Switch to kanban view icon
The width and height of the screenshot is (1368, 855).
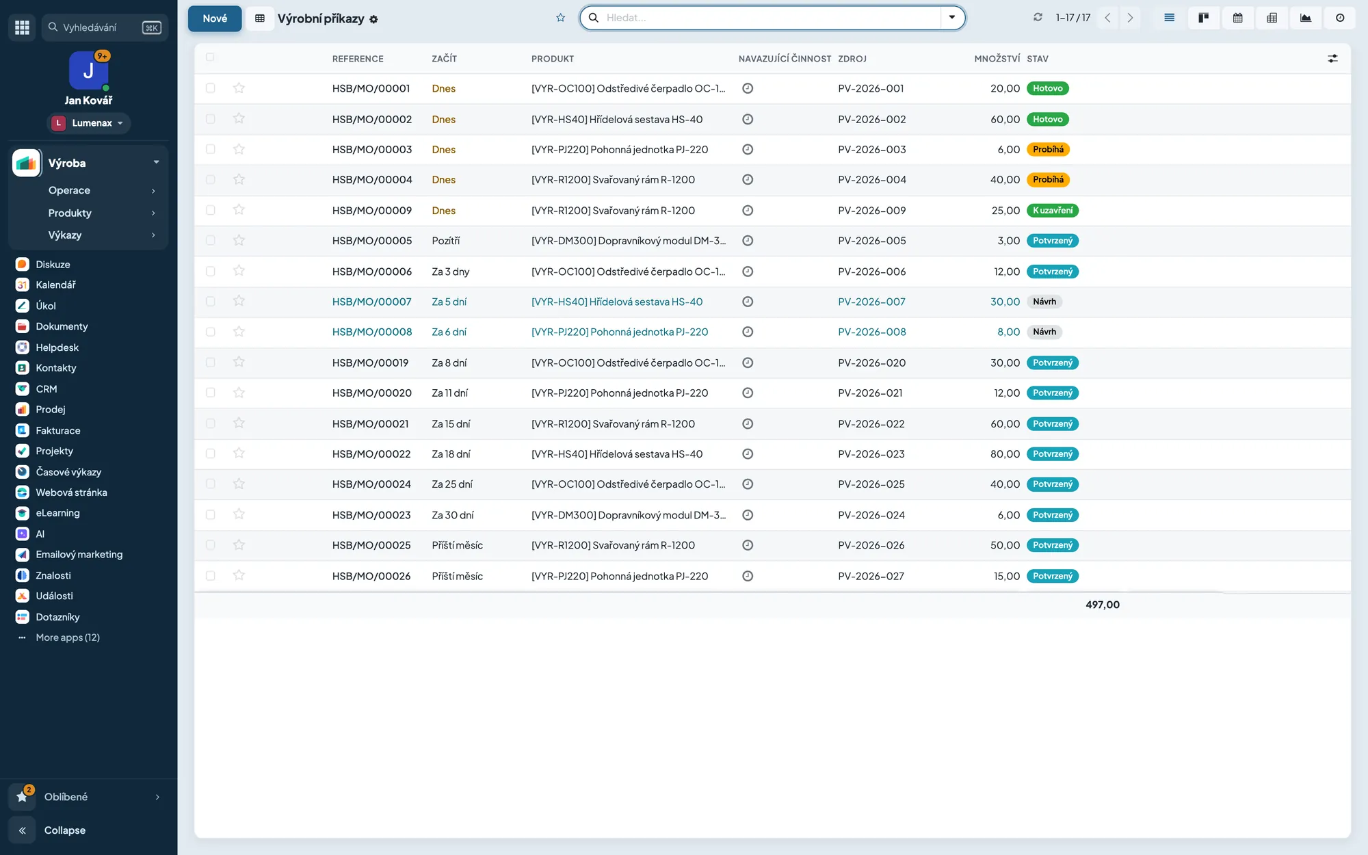[1203, 18]
